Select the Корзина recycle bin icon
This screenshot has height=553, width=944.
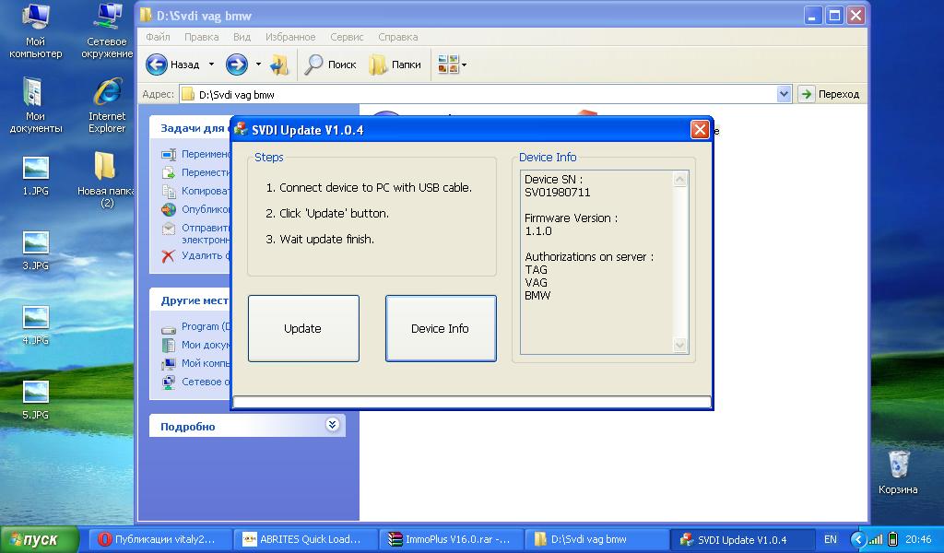tap(898, 473)
